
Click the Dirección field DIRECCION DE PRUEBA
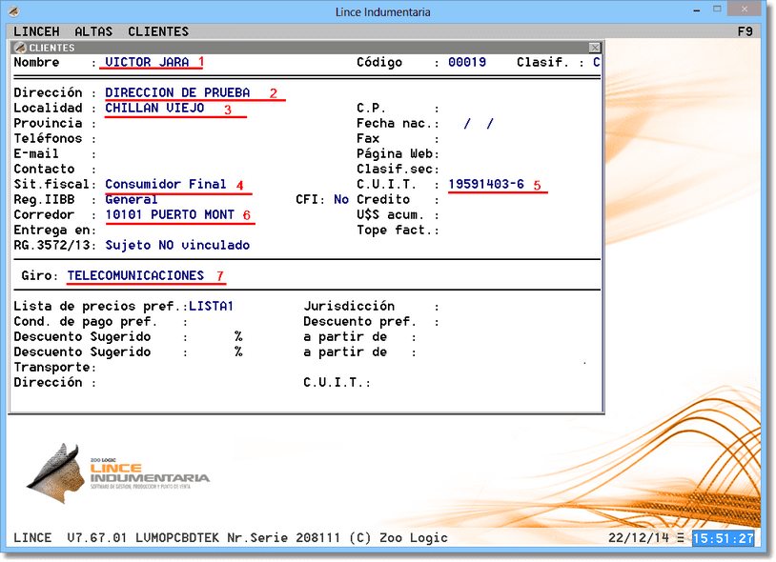click(x=177, y=92)
